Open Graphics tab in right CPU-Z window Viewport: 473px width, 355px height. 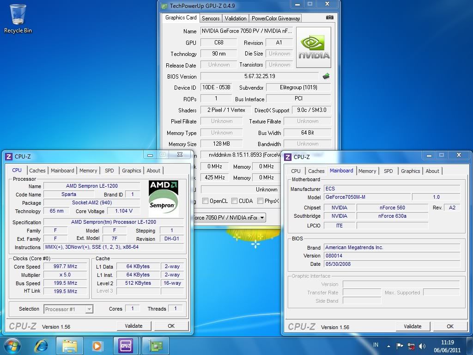pyautogui.click(x=411, y=171)
